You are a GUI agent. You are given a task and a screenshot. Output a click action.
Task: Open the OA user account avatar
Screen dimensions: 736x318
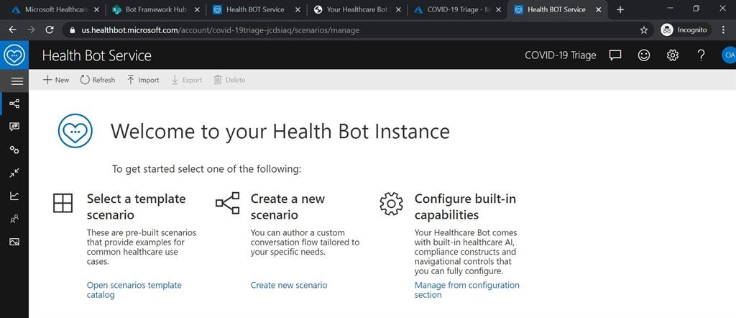click(x=729, y=55)
